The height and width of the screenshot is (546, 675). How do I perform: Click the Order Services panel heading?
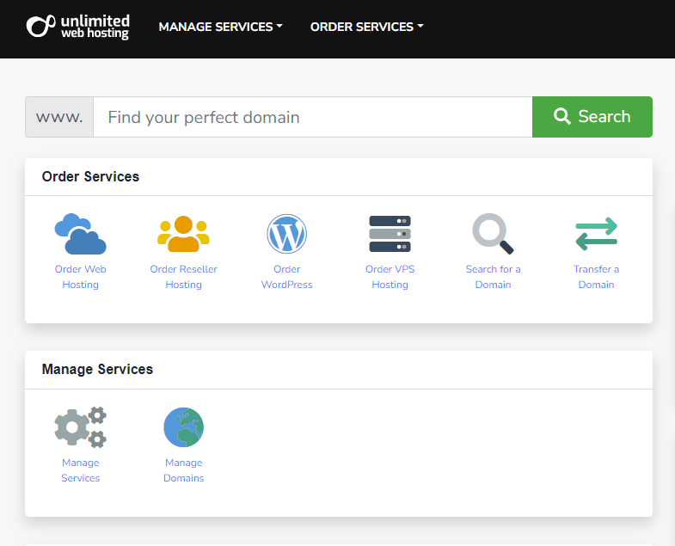coord(90,176)
